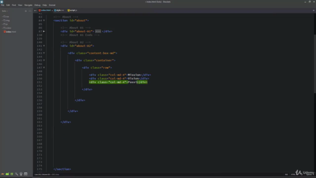Click the css folder icon
Screen dimensions: 316x178
pyautogui.click(x=4, y=16)
